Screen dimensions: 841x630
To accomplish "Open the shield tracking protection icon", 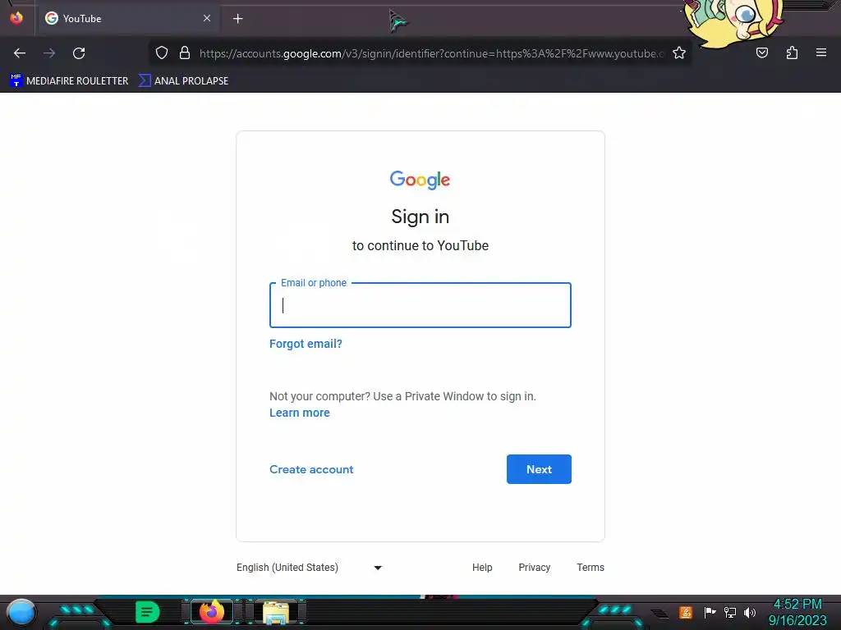I will click(x=162, y=52).
